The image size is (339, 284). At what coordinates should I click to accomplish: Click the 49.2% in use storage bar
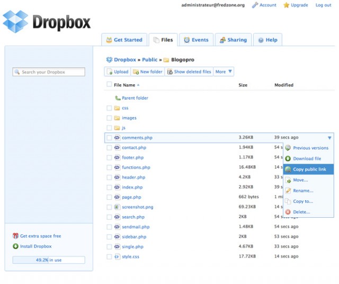click(x=49, y=260)
